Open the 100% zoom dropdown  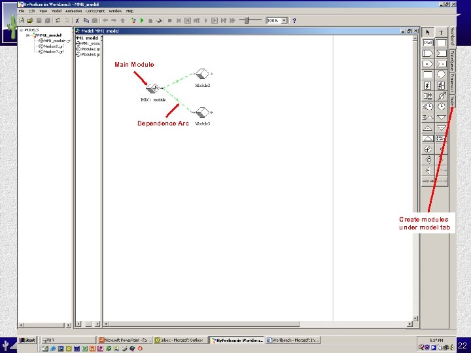click(x=284, y=20)
